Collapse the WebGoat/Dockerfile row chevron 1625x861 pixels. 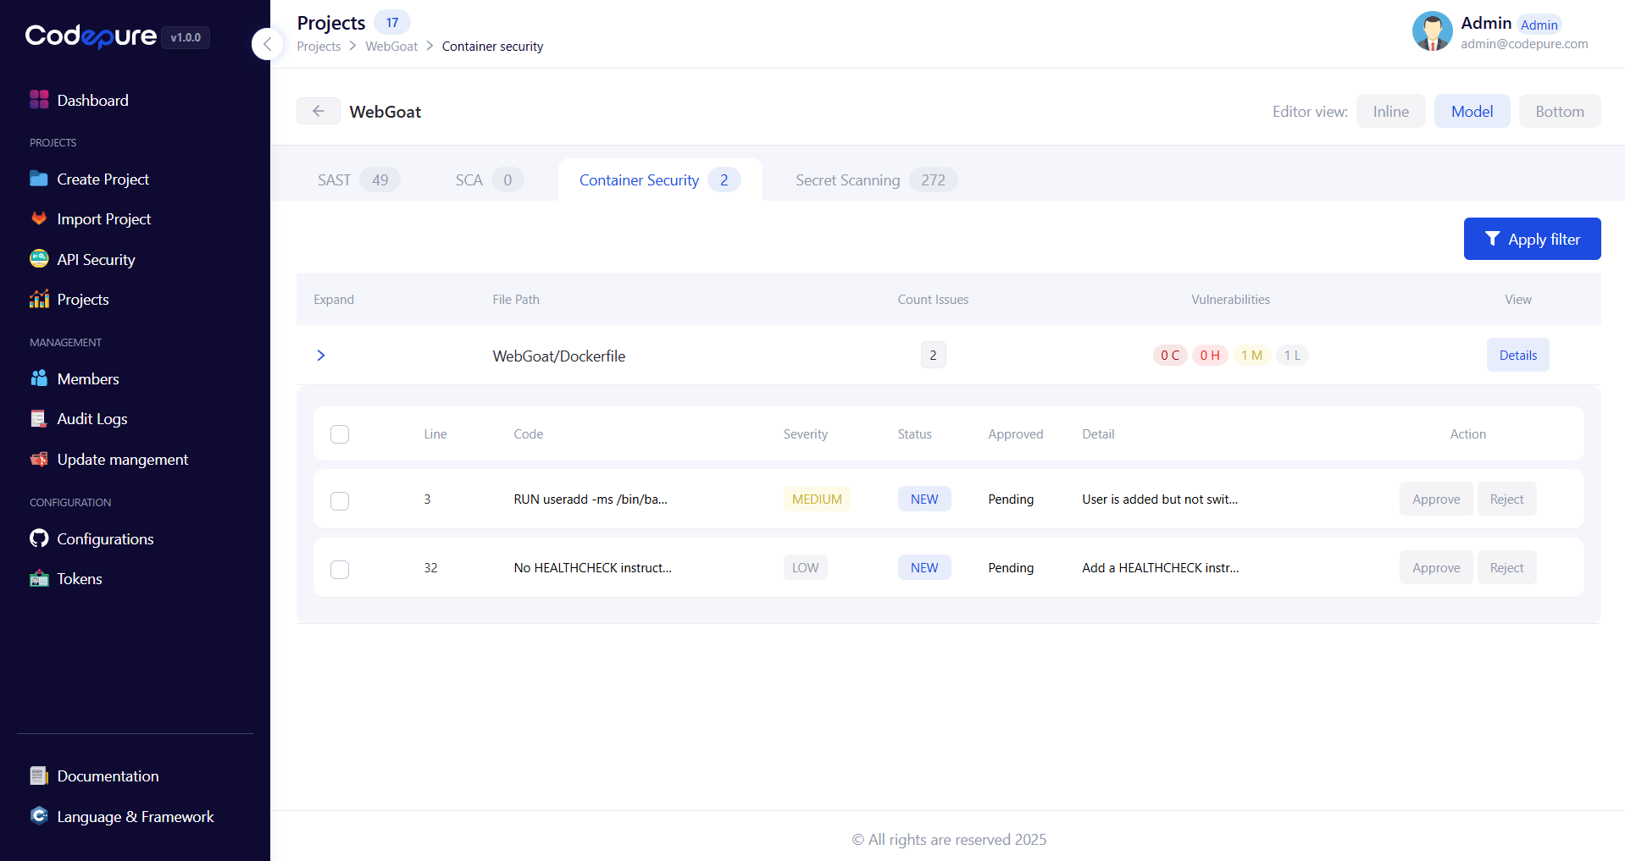click(x=321, y=355)
